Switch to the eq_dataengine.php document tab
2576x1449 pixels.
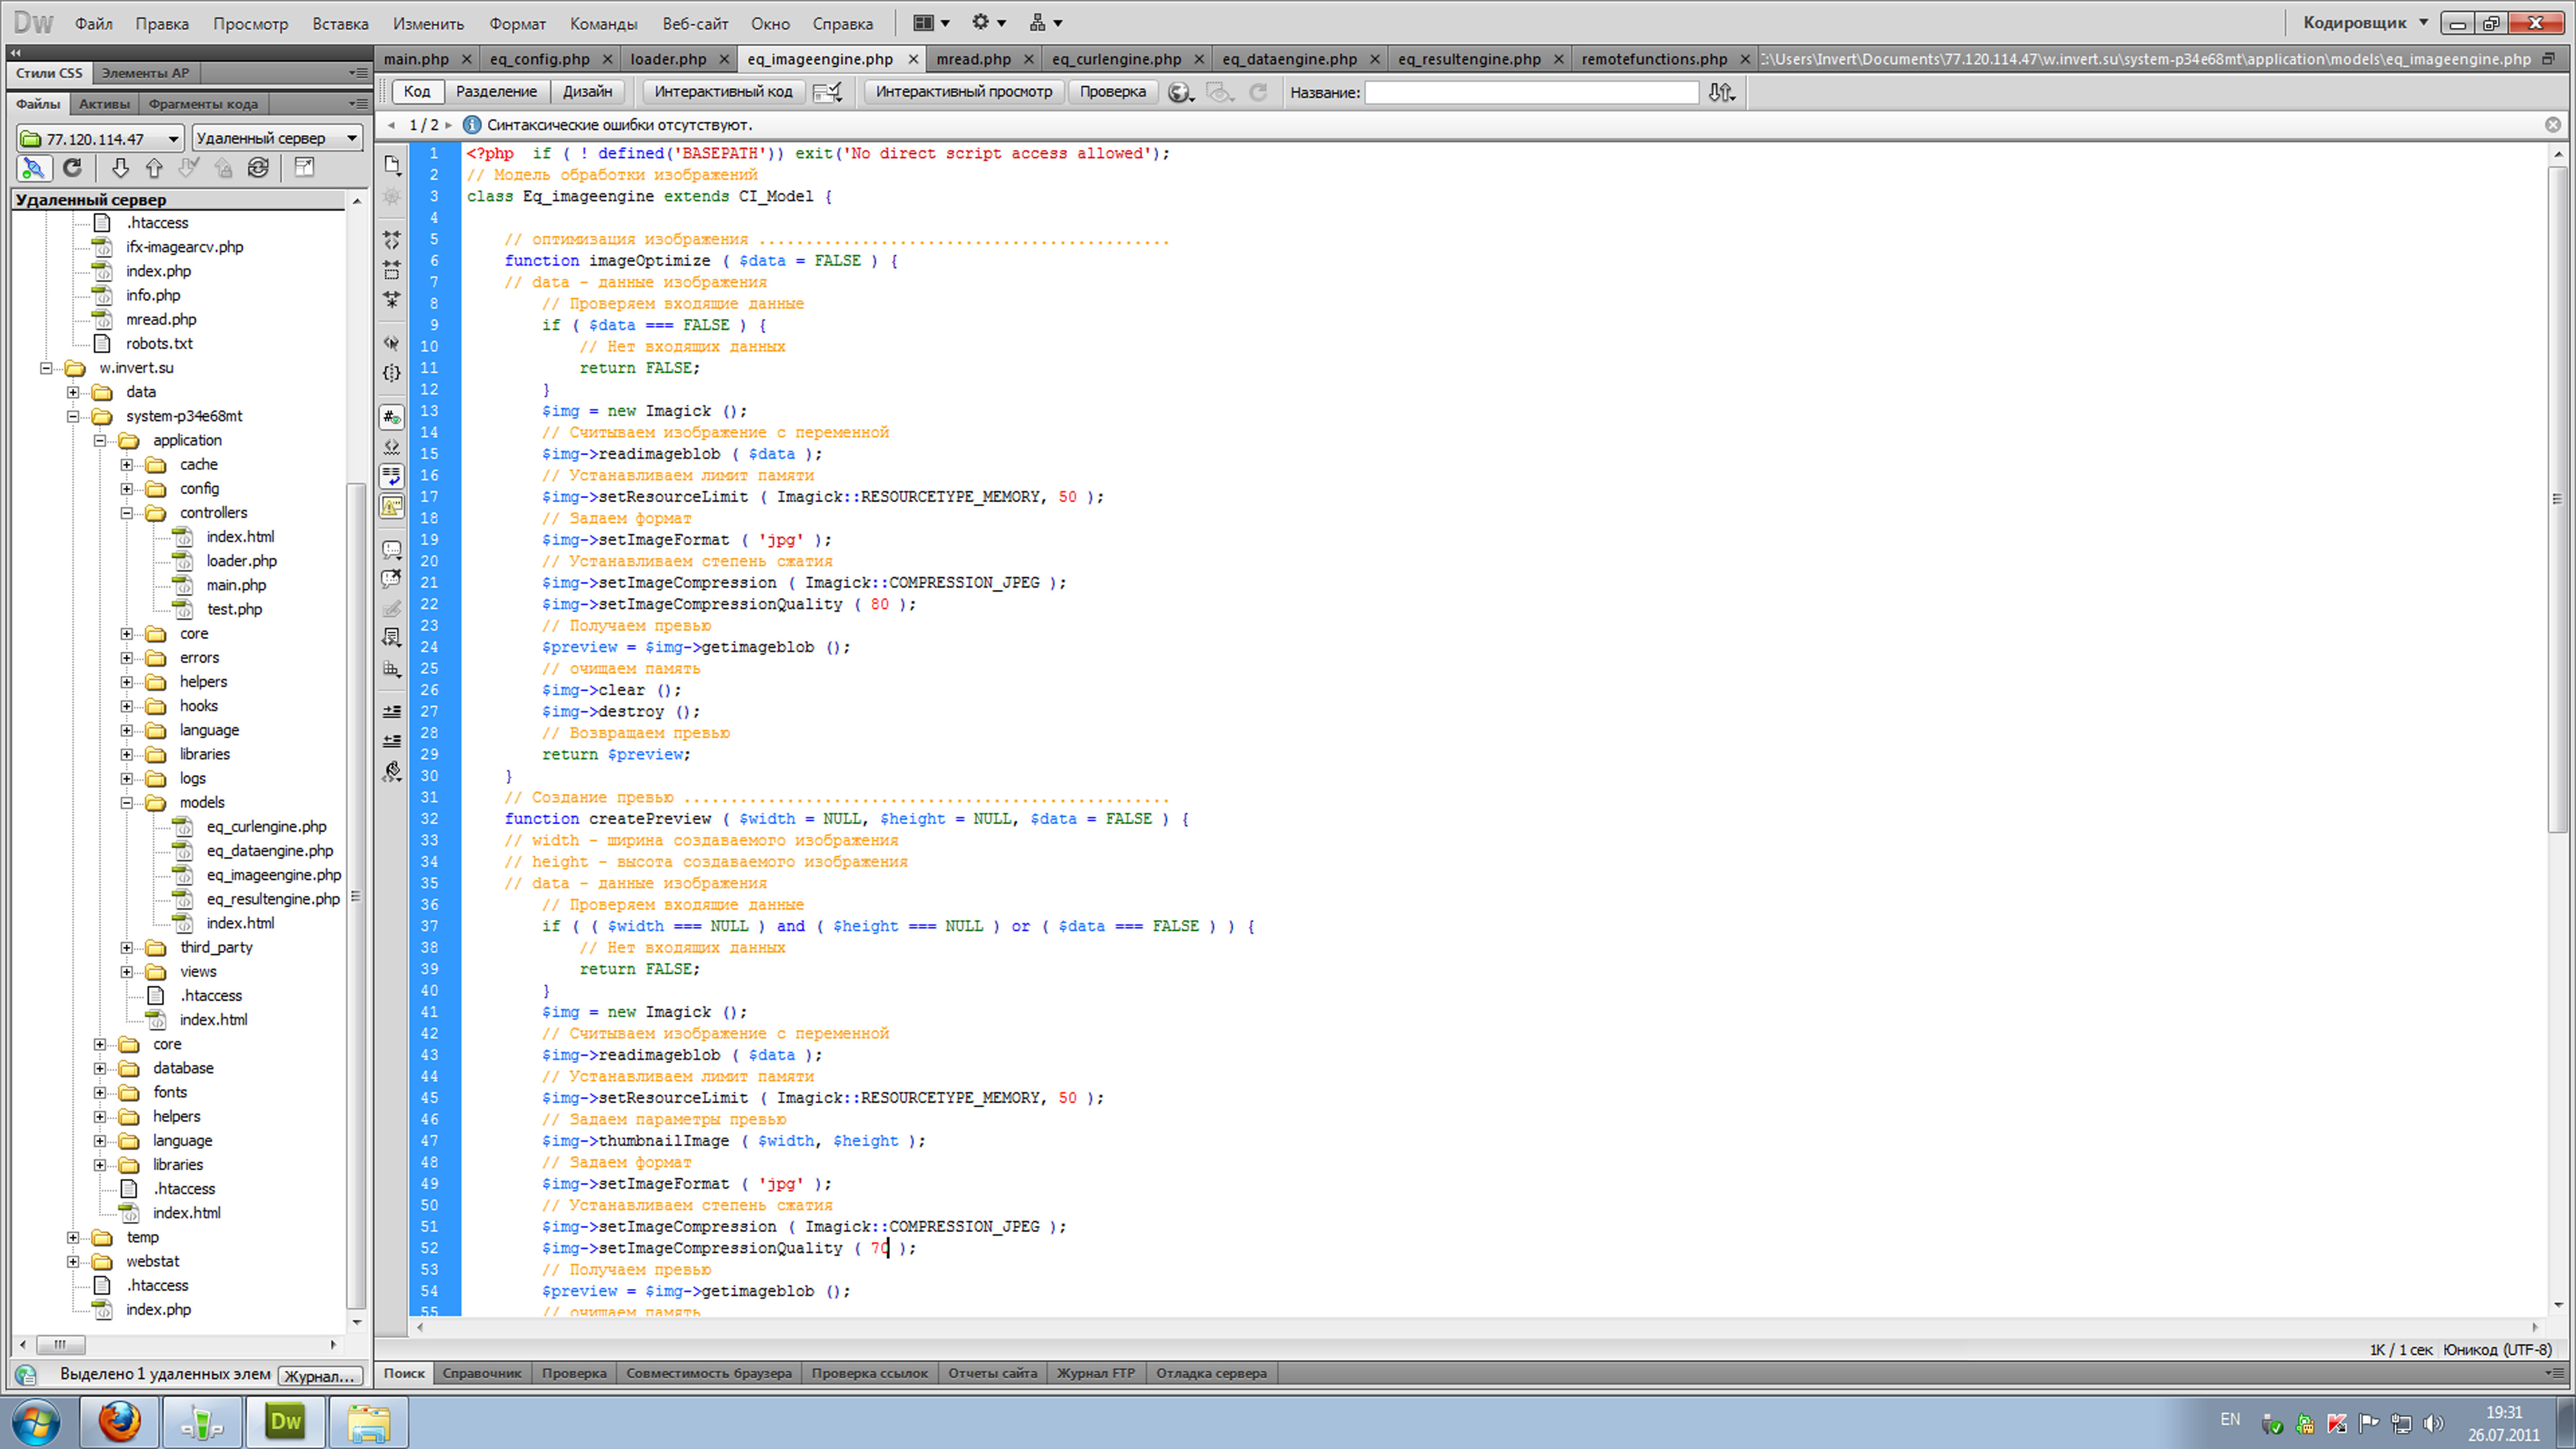[1289, 59]
